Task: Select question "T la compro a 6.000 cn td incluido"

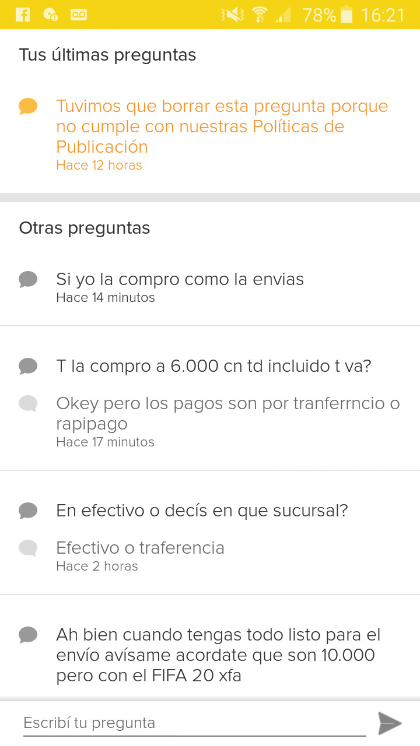Action: point(213,367)
